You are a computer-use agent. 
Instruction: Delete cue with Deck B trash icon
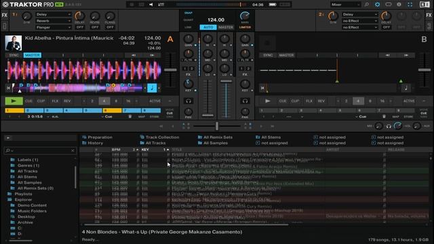point(384,117)
